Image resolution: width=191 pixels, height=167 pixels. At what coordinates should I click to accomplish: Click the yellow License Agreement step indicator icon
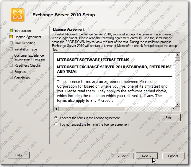(11, 37)
